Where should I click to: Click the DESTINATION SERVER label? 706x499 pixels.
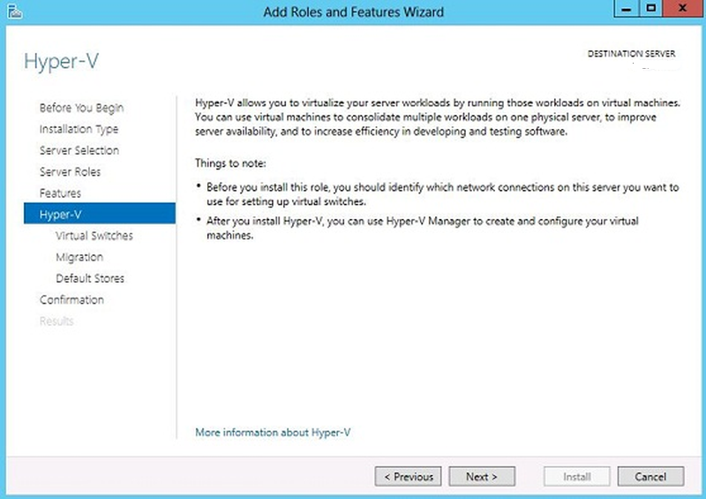(x=631, y=54)
